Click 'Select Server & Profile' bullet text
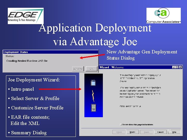This screenshot has width=187, height=140. (35, 99)
